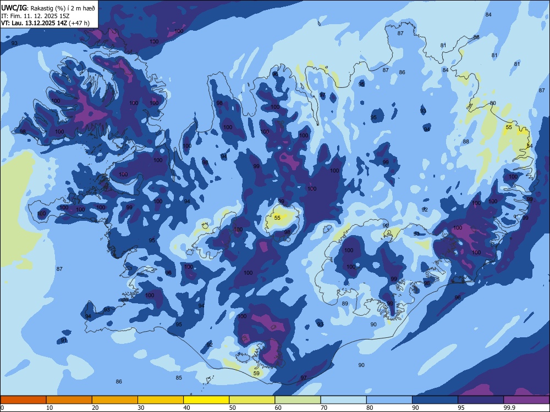
Task: Click the dark indigo 95–99.9 legend swatch
Action: point(481,400)
